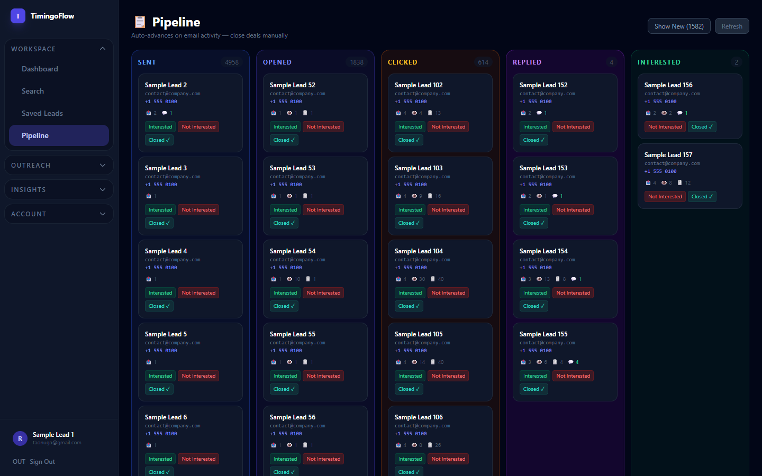Click the clicks mouse icon on Sample Lead 52
The image size is (762, 476).
point(305,113)
